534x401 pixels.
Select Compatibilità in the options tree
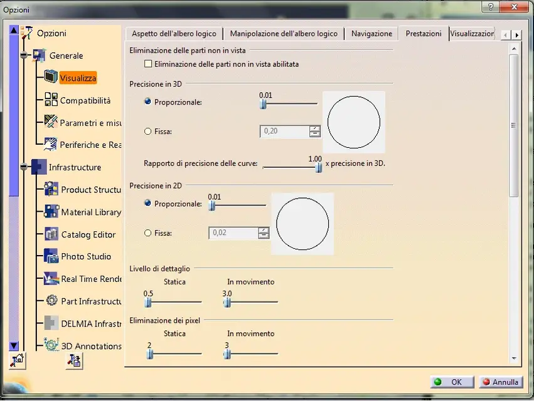click(85, 101)
